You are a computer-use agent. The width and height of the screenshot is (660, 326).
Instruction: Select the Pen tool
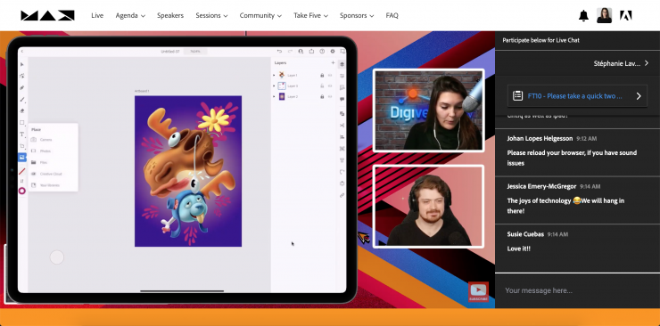[x=22, y=88]
